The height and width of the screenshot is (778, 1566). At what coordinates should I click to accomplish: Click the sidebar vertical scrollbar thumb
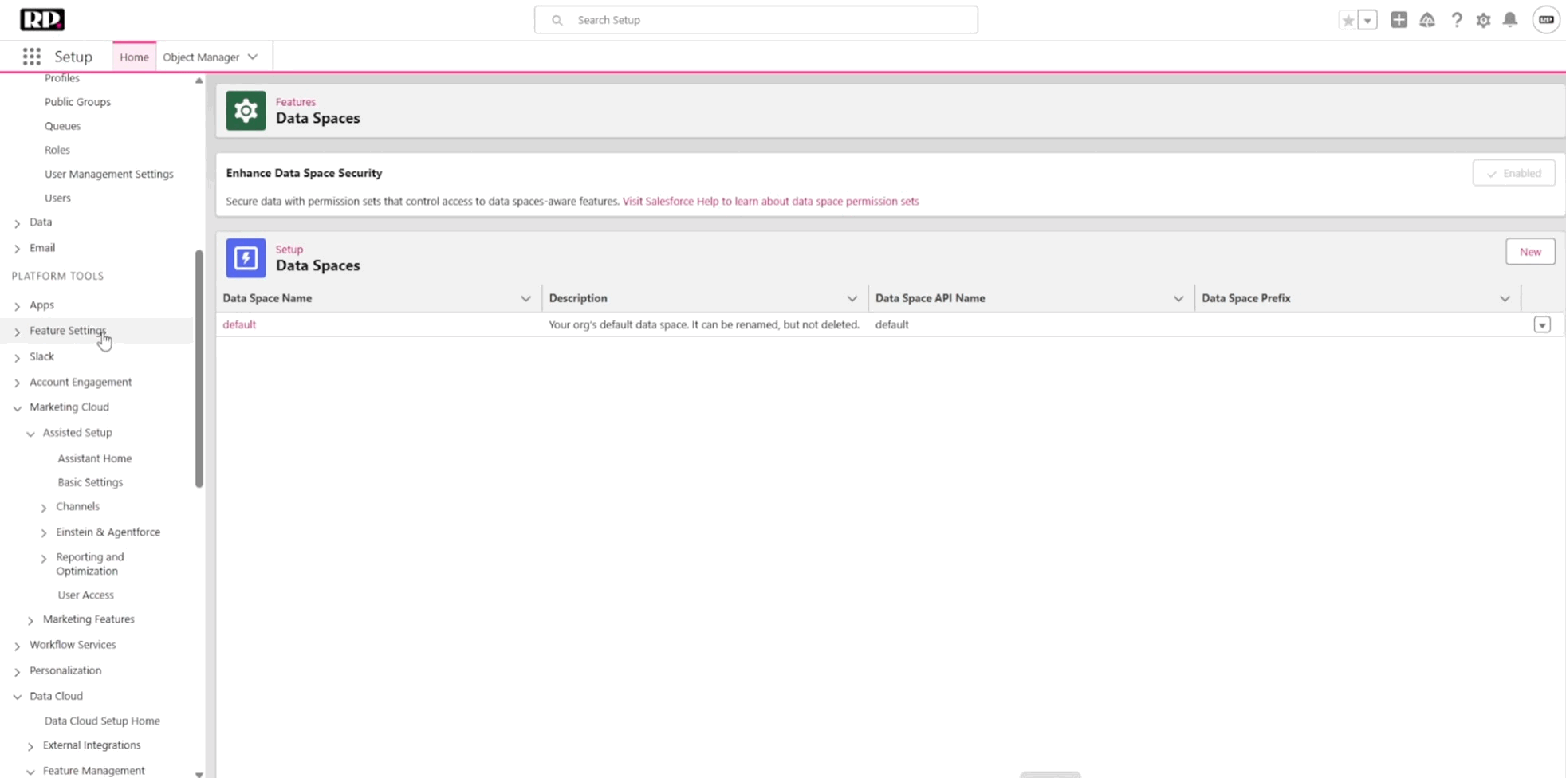click(x=199, y=367)
